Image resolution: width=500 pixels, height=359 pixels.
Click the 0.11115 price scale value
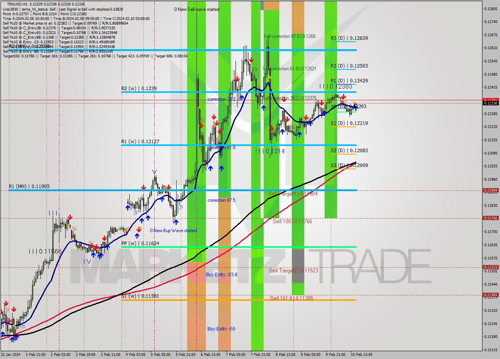(x=491, y=350)
